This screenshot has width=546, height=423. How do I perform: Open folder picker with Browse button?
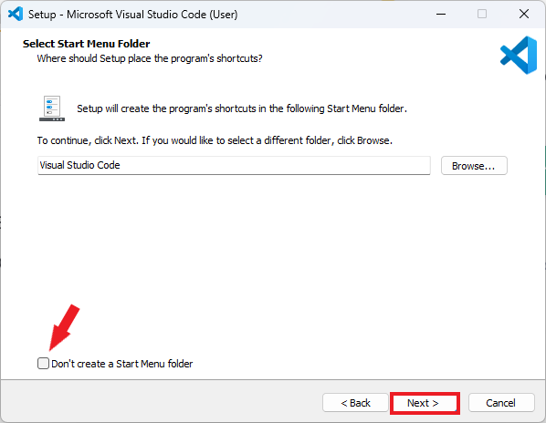tap(474, 165)
